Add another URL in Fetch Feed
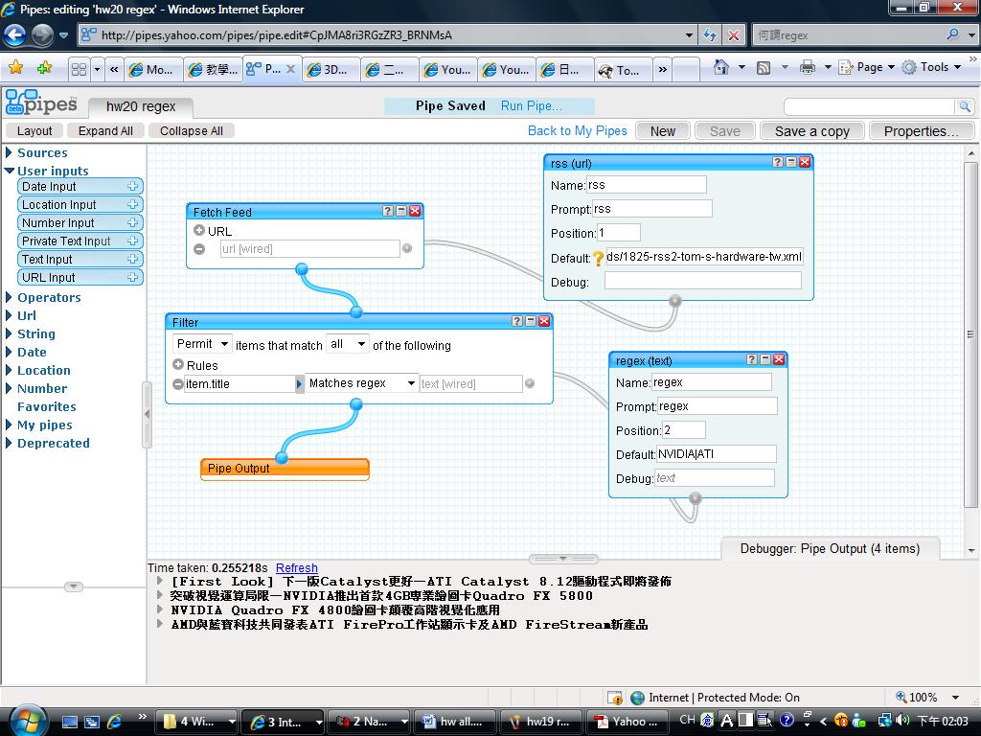981x736 pixels. click(199, 230)
